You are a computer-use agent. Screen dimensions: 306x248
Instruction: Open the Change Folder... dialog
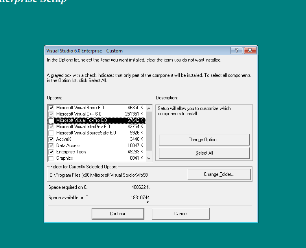(x=219, y=174)
